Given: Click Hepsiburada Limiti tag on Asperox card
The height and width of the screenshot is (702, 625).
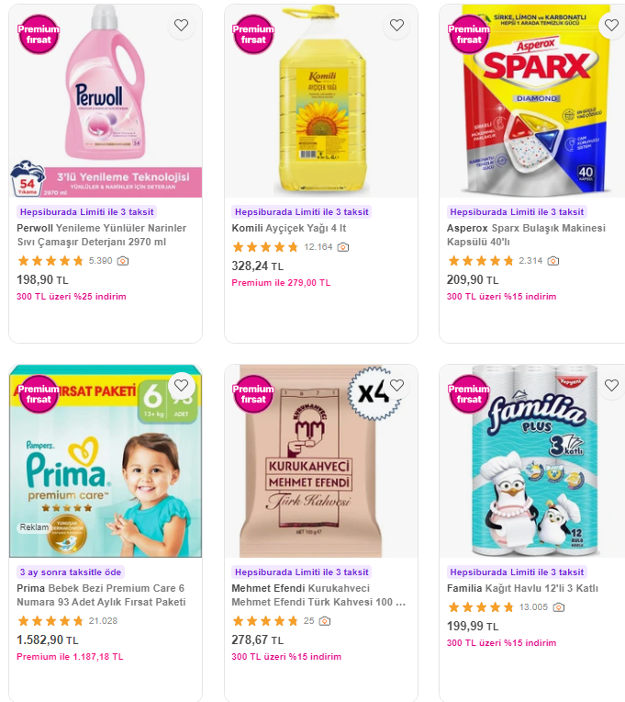Looking at the screenshot, I should pyautogui.click(x=517, y=212).
